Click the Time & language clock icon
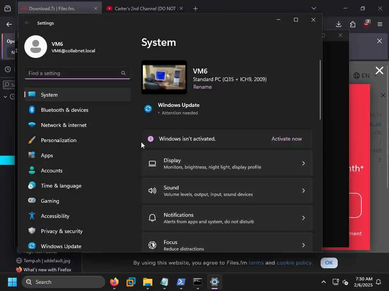The image size is (389, 291). (32, 186)
